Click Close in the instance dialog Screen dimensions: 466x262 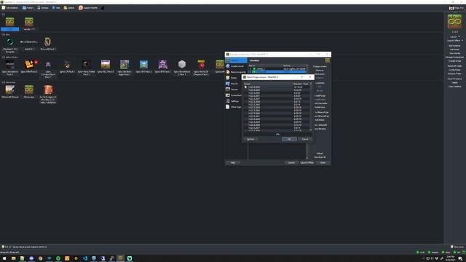pos(323,163)
